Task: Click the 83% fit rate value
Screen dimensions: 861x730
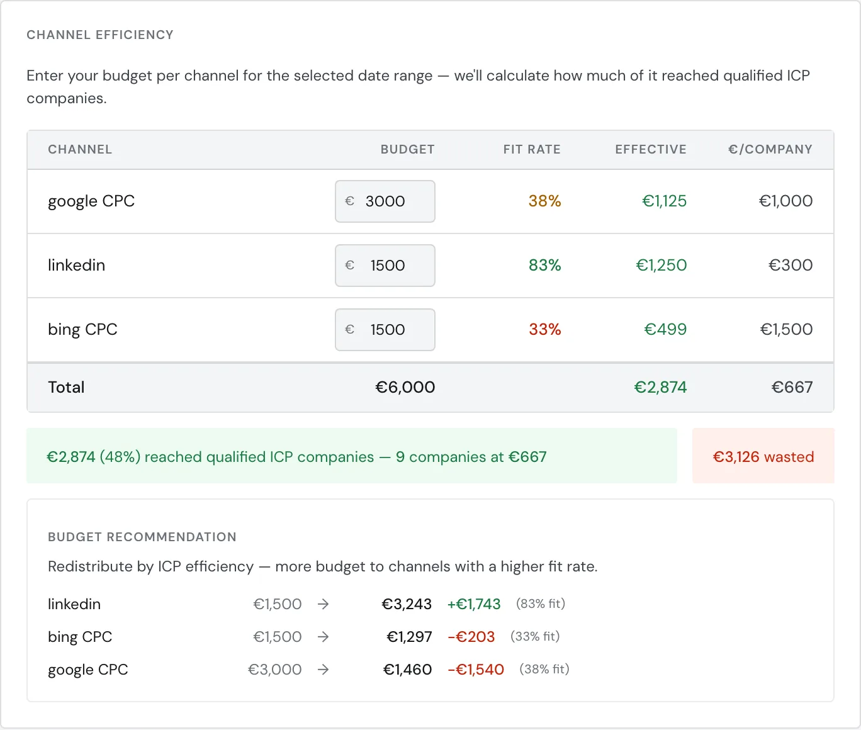Action: (544, 266)
